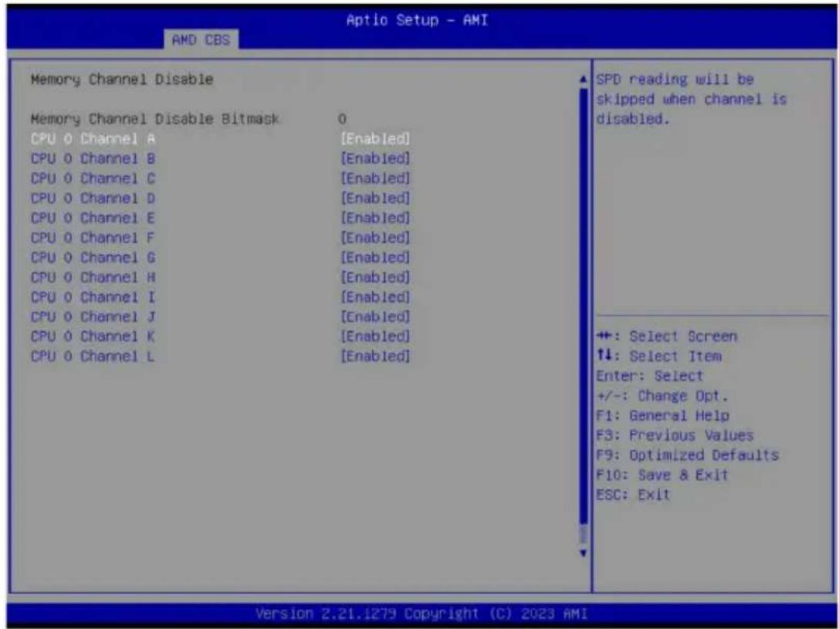Open the CPU 0 Channel B [Enabled] dropdown
The width and height of the screenshot is (839, 629).
[376, 158]
